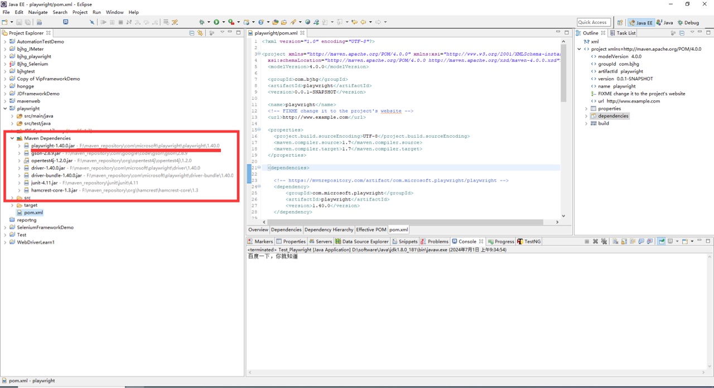This screenshot has height=388, width=714.
Task: Click Remove All Terminated Launches in Console
Action: click(604, 241)
